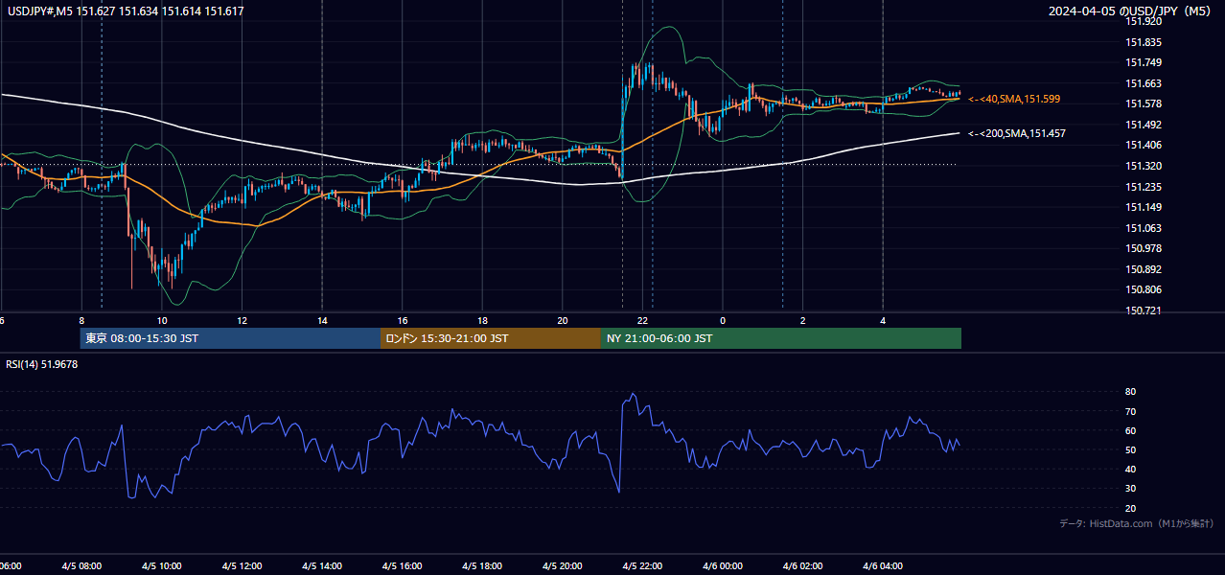
Task: Click price axis value 150.721
Action: tap(1144, 310)
